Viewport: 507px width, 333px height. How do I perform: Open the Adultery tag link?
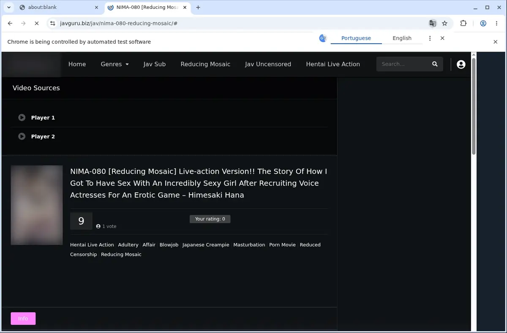(128, 245)
